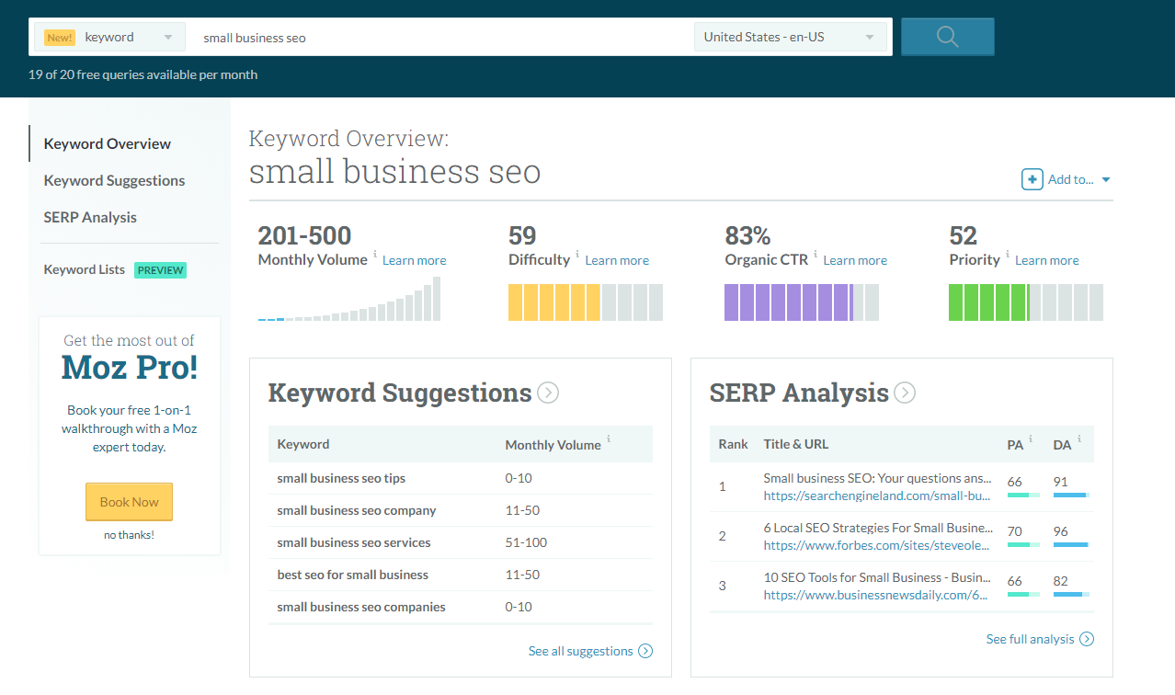Click See all suggestions link

coord(581,651)
